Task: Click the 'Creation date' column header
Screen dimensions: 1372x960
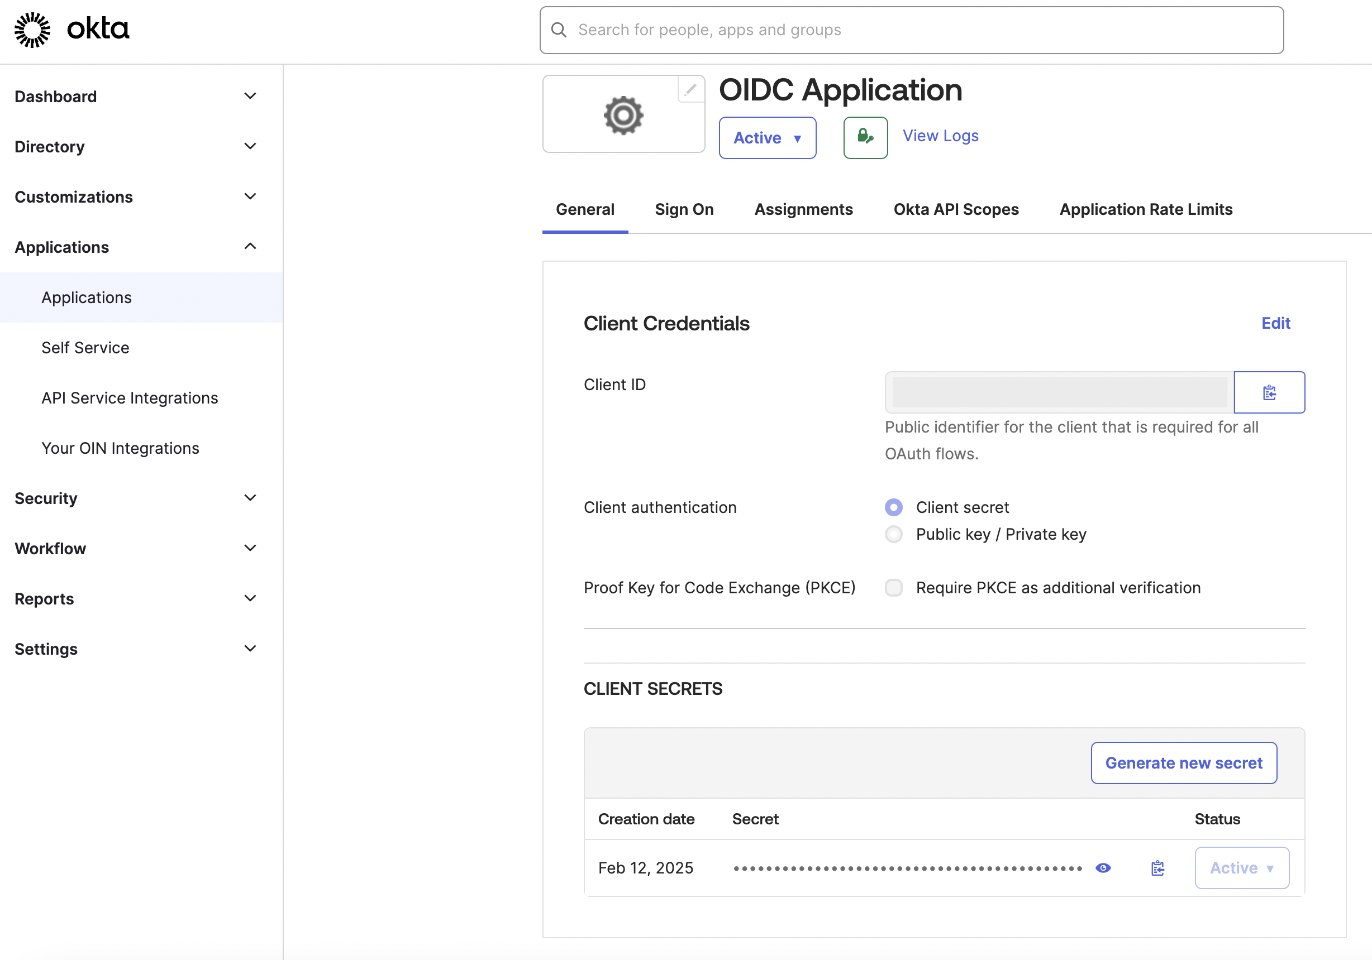Action: [x=646, y=819]
